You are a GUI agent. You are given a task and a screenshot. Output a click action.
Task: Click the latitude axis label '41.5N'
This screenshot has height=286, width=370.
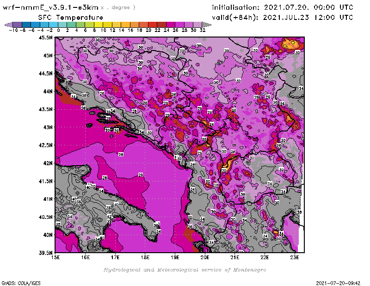45,181
